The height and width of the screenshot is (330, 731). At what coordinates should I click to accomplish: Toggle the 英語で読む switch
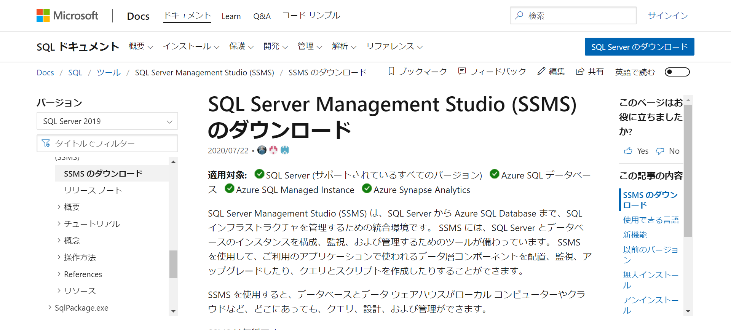tap(677, 72)
